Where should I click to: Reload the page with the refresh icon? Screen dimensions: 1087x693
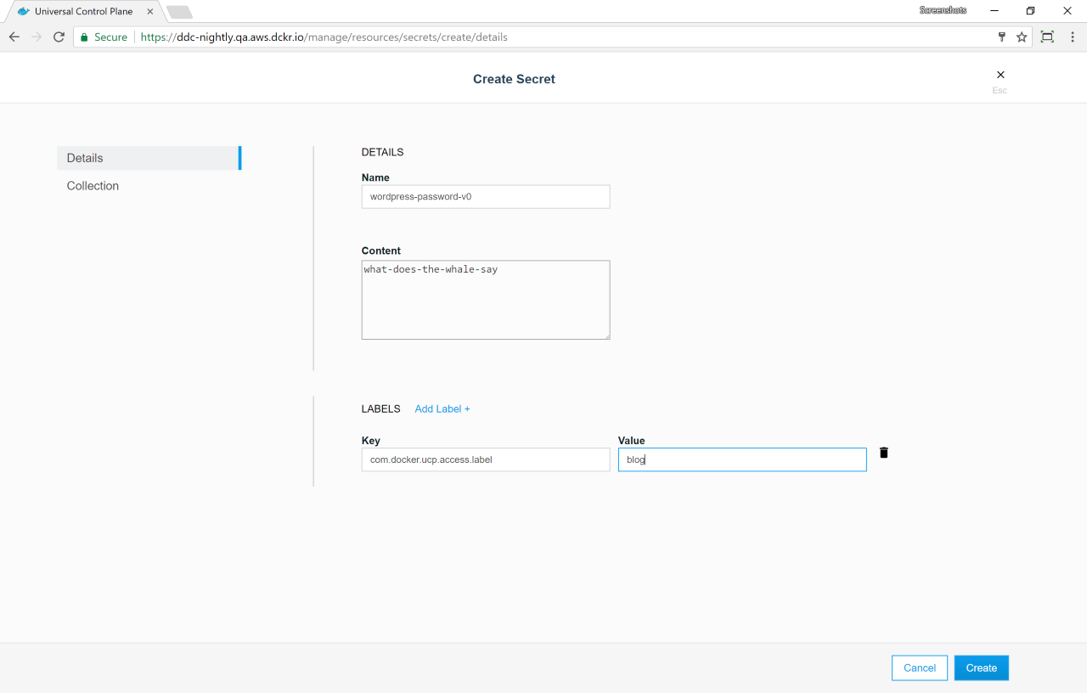coord(59,37)
